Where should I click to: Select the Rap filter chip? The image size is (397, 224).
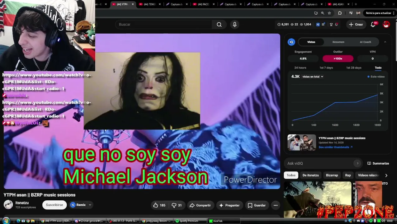point(348,175)
